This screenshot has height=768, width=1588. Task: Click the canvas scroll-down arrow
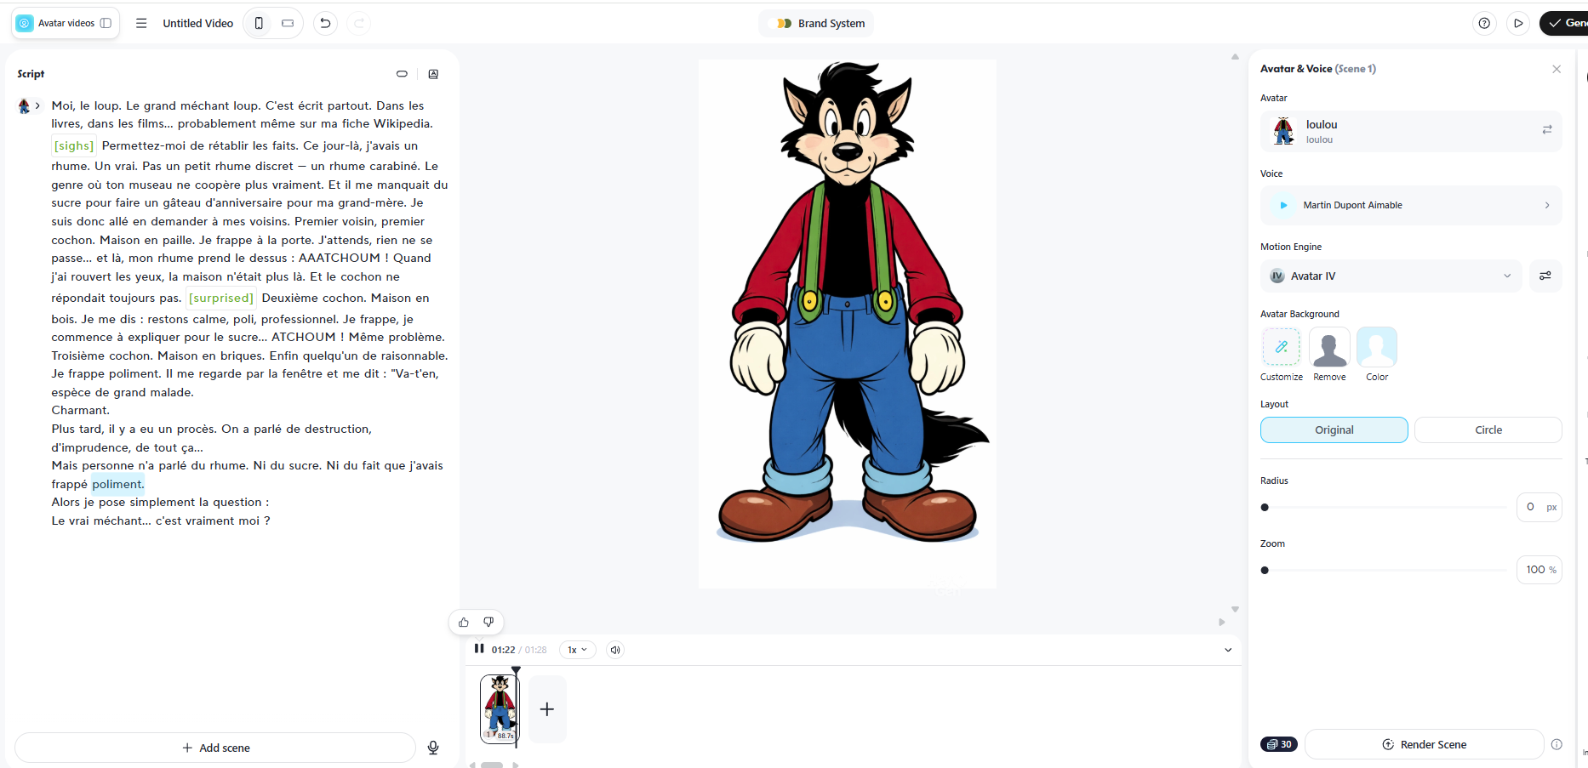click(1235, 609)
